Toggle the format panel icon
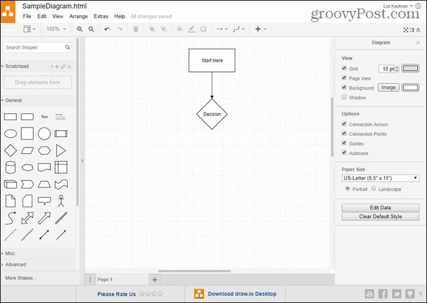 point(412,30)
